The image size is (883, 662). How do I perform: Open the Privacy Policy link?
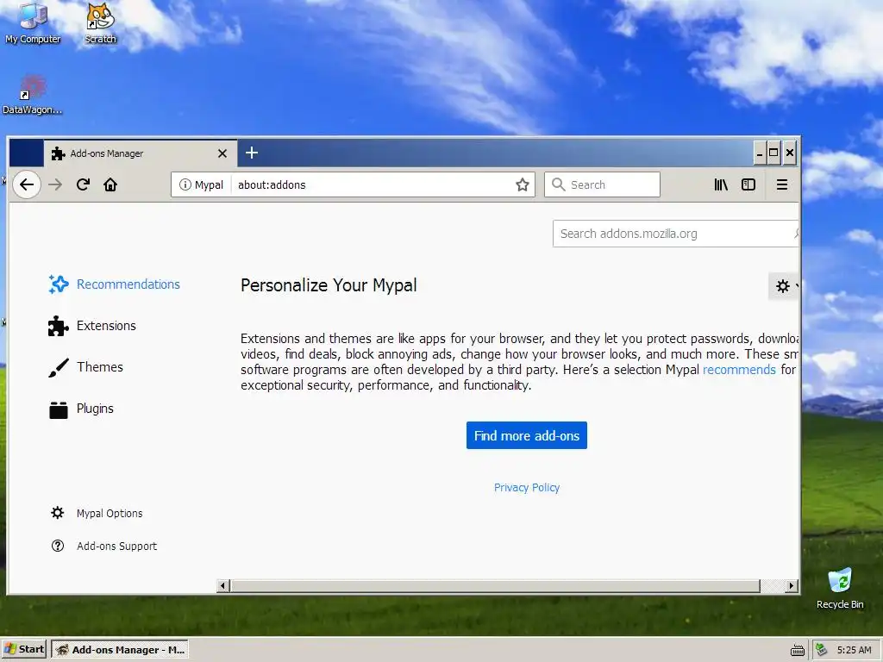[x=527, y=488]
